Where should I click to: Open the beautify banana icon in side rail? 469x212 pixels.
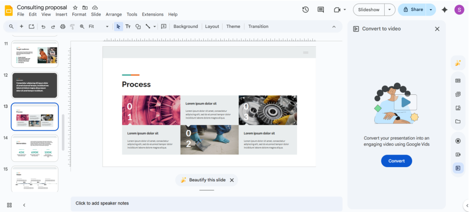click(x=458, y=63)
